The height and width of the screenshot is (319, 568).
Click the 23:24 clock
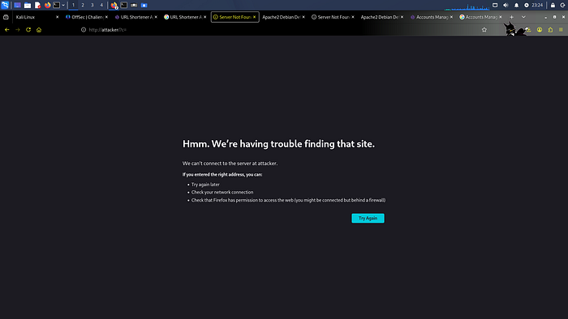tap(537, 5)
